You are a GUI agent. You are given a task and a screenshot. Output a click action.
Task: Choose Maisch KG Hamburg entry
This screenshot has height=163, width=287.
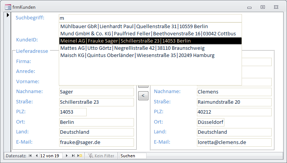click(137, 55)
